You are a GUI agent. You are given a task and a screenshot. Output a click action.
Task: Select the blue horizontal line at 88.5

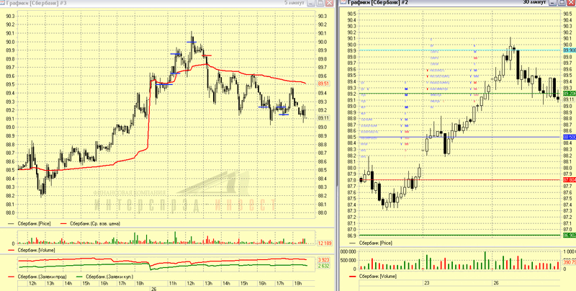click(459, 137)
